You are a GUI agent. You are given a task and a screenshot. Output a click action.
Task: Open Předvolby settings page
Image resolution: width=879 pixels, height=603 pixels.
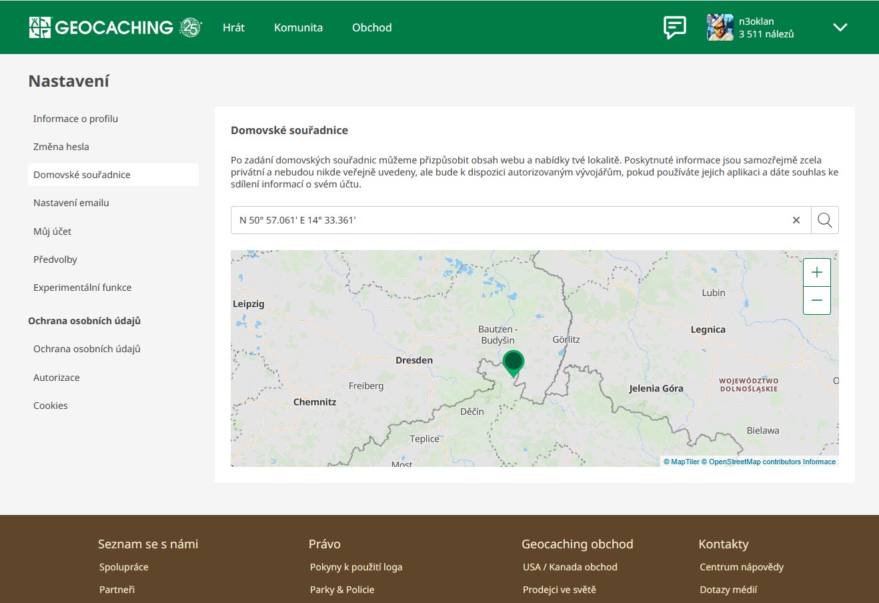pos(55,259)
